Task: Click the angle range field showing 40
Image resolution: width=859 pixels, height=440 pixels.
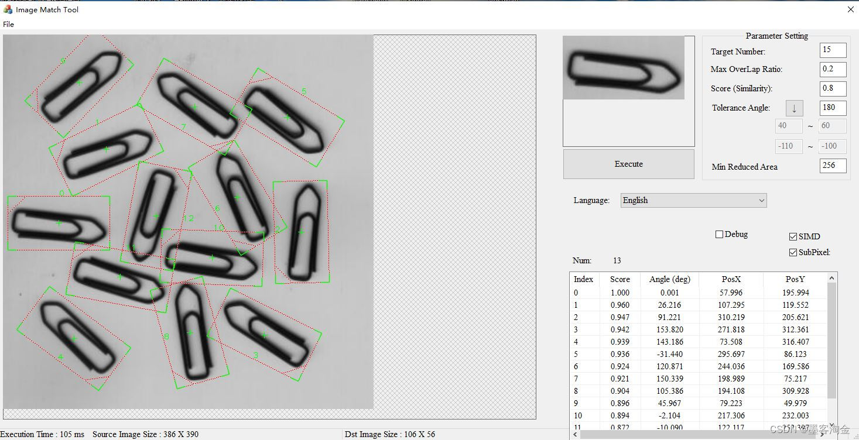Action: click(x=789, y=126)
